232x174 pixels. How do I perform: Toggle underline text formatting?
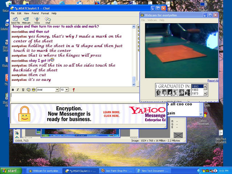click(x=23, y=90)
